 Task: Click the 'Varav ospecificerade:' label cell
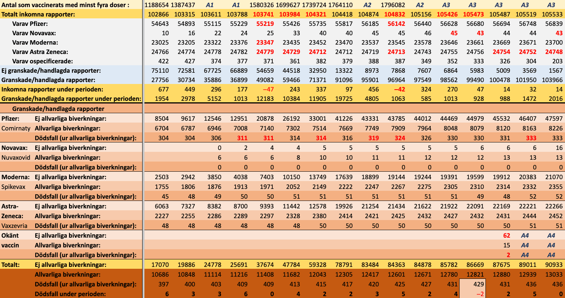[42, 61]
